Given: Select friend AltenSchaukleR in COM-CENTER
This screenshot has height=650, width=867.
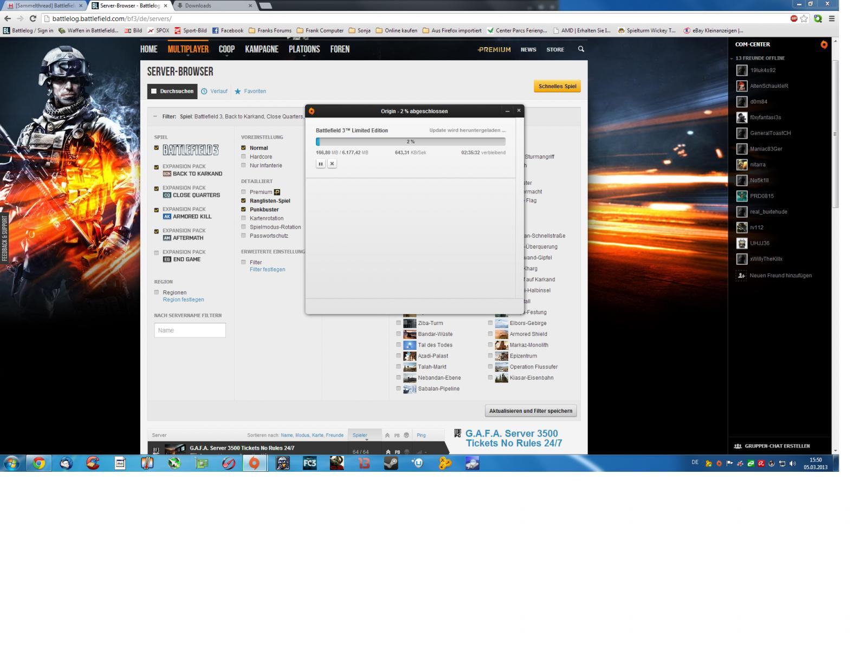Looking at the screenshot, I should point(769,86).
